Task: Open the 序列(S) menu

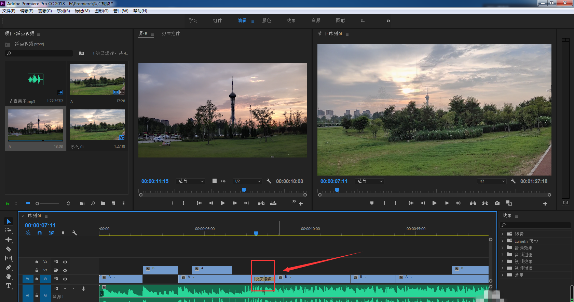Action: coord(63,11)
